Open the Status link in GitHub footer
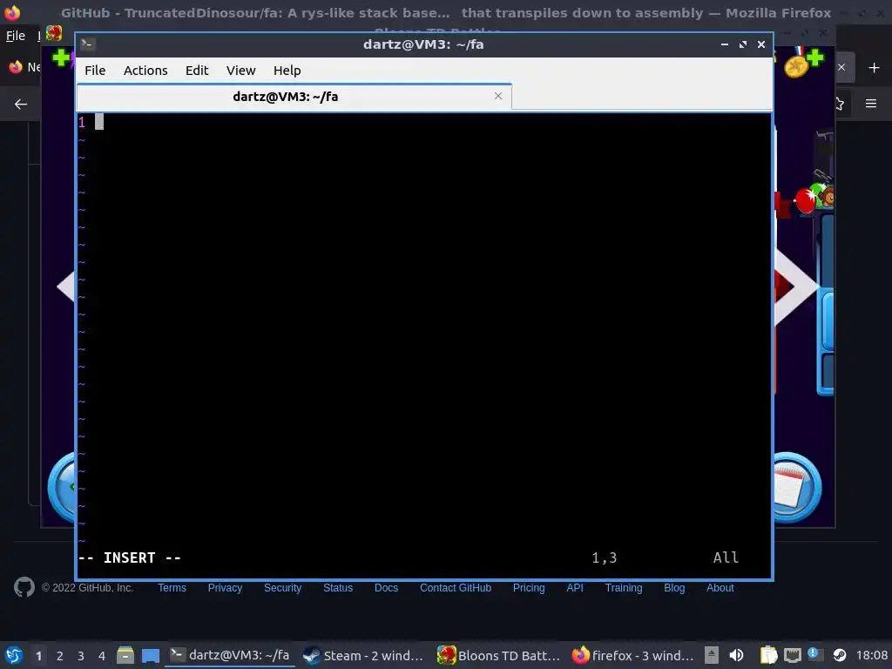 point(338,588)
